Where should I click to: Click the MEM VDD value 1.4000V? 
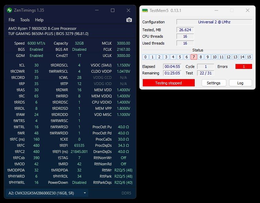(x=123, y=90)
